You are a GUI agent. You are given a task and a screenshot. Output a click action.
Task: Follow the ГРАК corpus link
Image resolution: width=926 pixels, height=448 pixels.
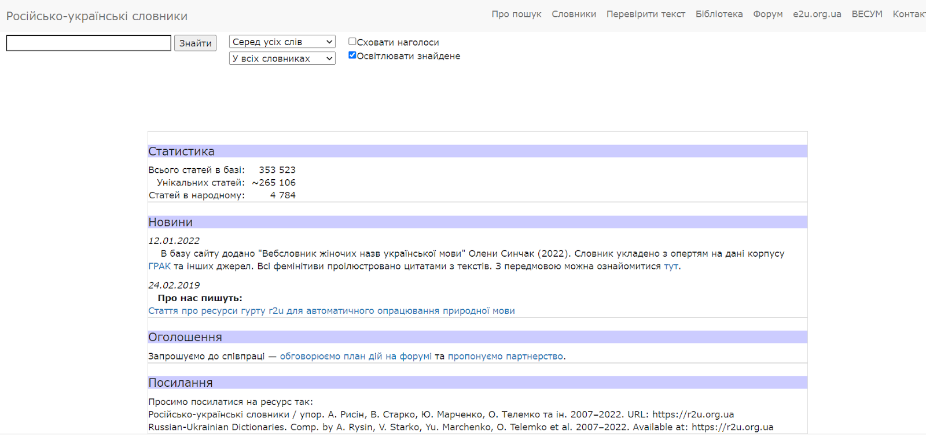tap(159, 266)
